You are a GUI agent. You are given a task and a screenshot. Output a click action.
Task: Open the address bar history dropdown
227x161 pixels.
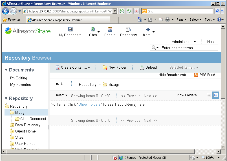[x=115, y=11]
